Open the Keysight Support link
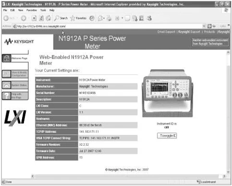The width and height of the screenshot is (232, 186). pyautogui.click(x=189, y=32)
